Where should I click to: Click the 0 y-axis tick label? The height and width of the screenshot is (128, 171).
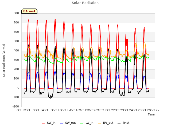18,88
